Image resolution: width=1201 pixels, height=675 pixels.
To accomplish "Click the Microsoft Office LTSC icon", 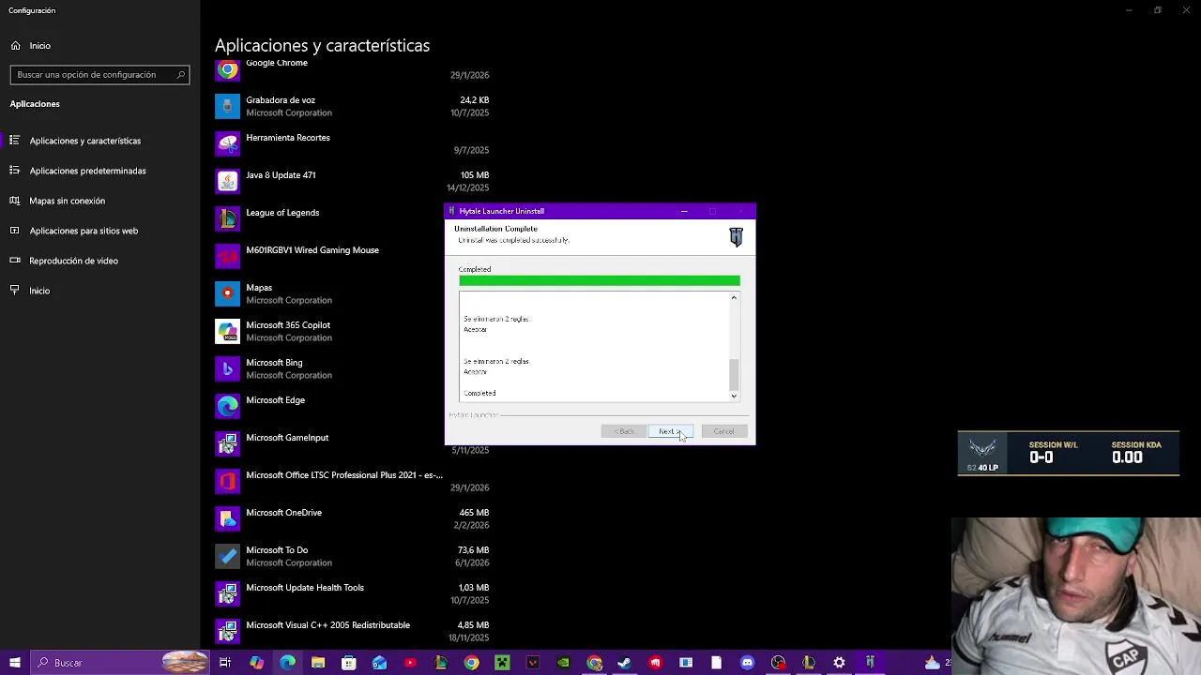I will pos(227,481).
